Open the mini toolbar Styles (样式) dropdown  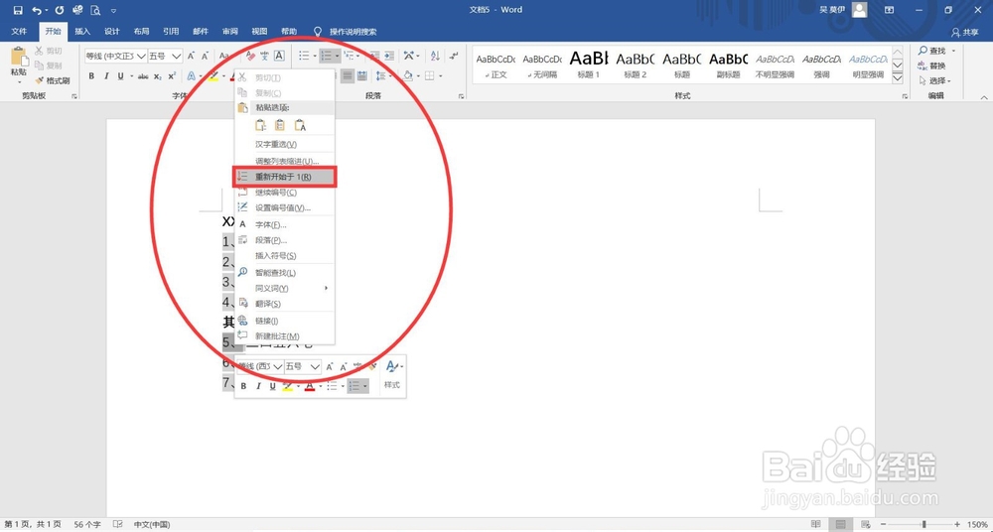392,372
